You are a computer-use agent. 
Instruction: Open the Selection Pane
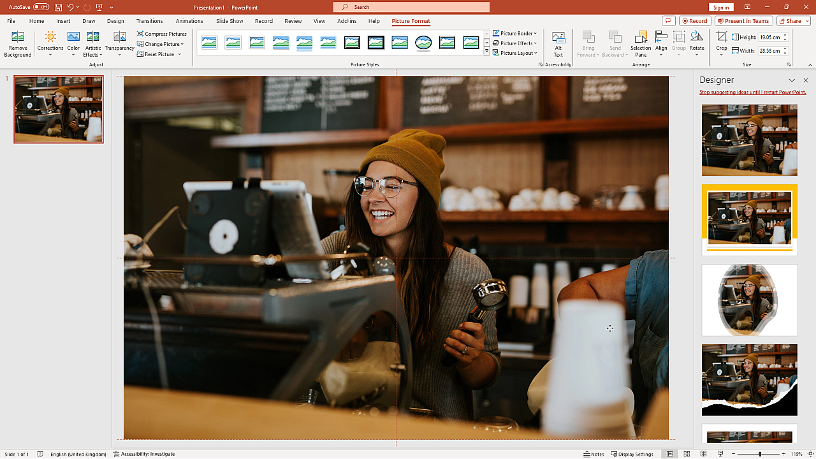point(641,44)
